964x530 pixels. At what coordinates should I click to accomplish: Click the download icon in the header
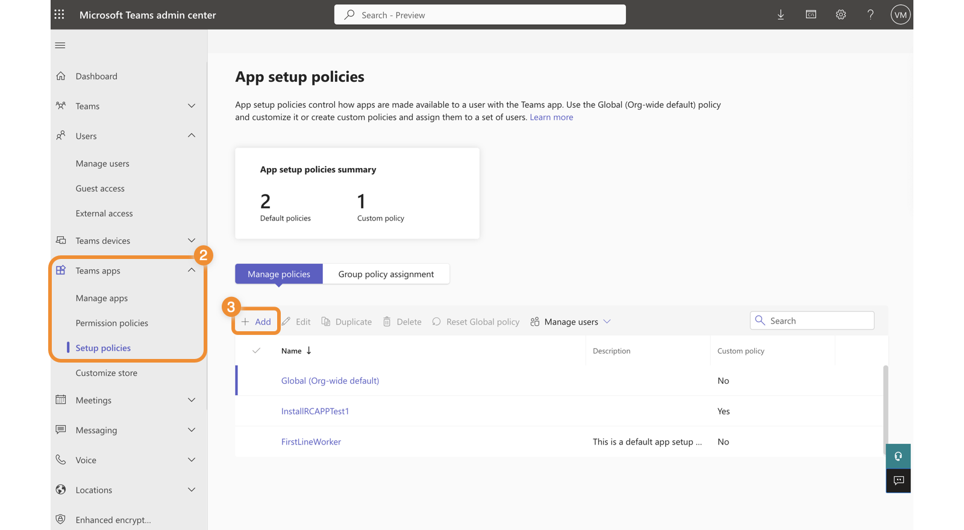781,14
